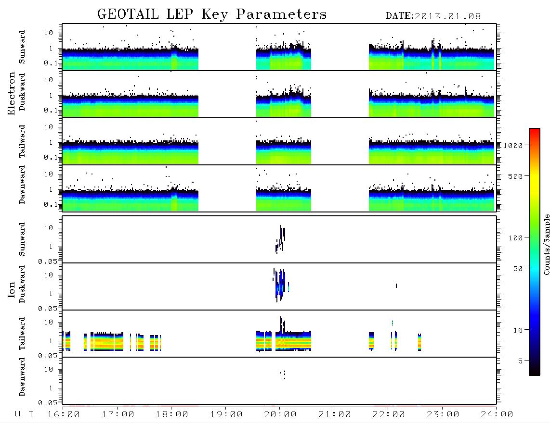
Task: Click the '22:00' time tick label
Action: [389, 415]
